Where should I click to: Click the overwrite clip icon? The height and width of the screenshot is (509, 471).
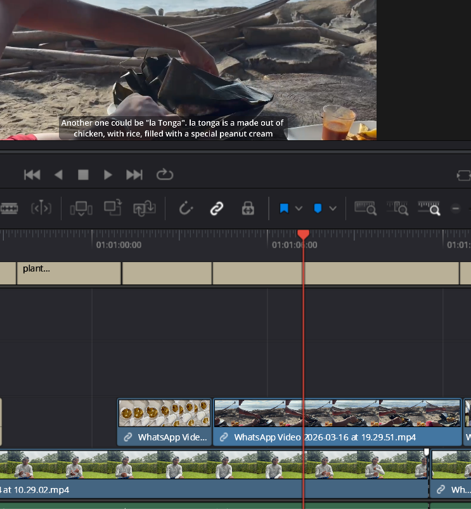[x=113, y=208]
